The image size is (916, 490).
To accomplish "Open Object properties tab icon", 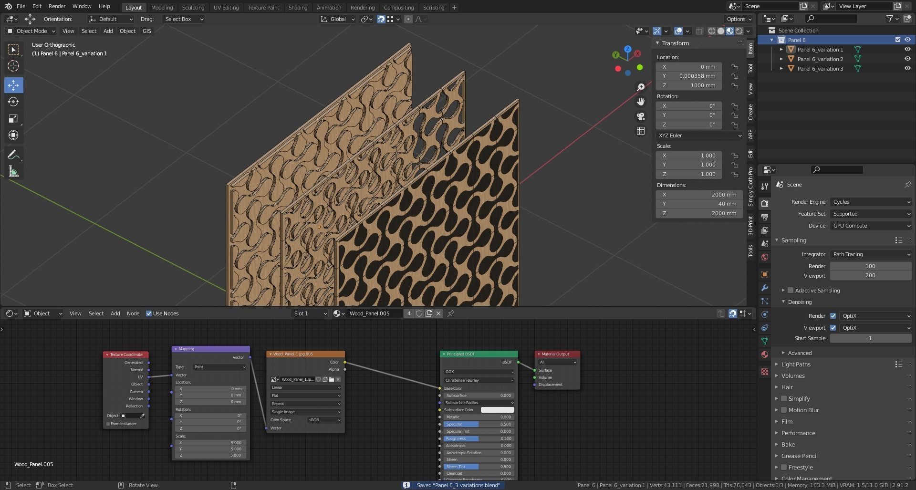I will coord(765,274).
